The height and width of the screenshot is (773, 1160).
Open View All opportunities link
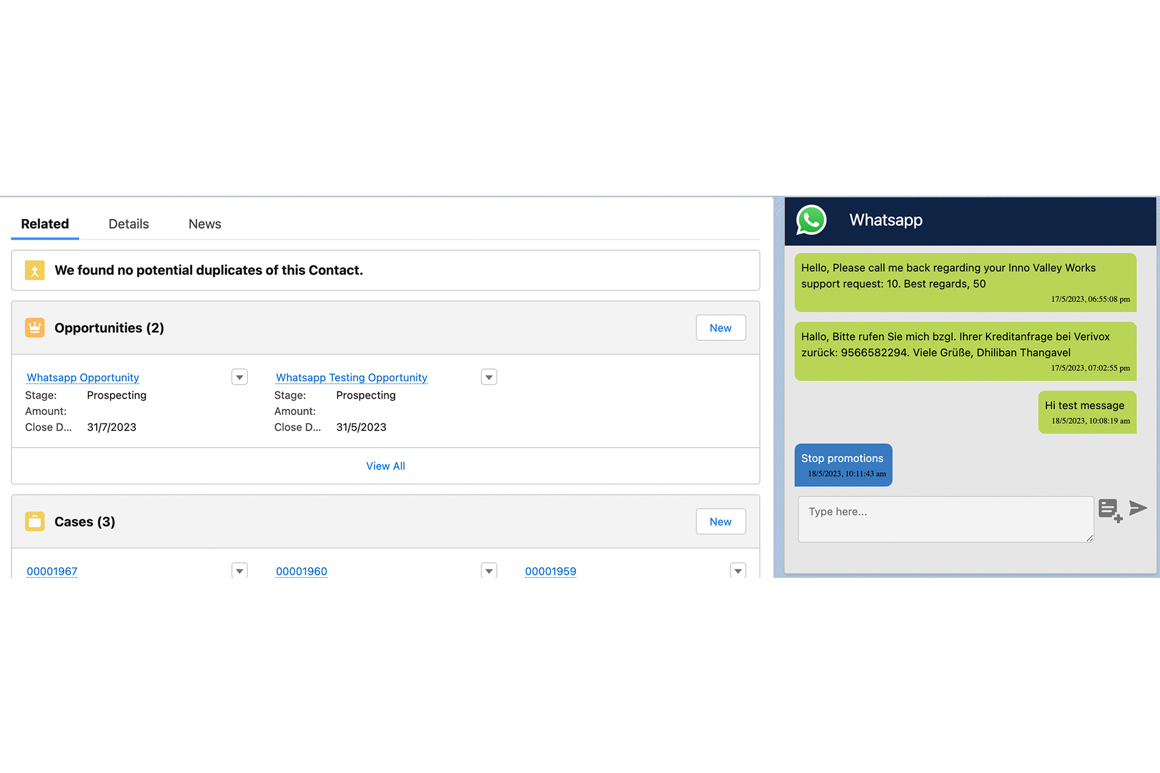385,466
